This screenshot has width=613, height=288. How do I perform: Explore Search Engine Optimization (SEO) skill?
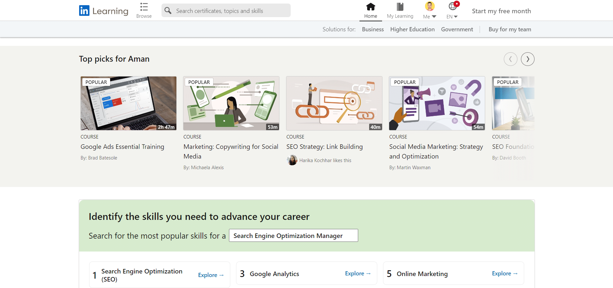click(x=211, y=275)
